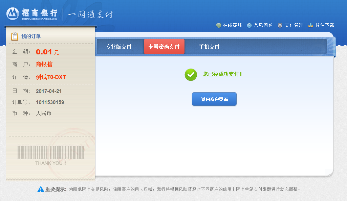Image resolution: width=347 pixels, height=201 pixels.
Task: Click the detail text 测试T0-DXT
Action: tap(51, 77)
